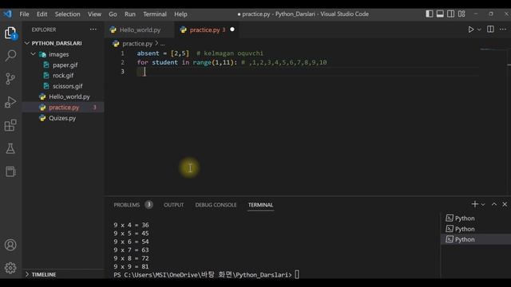Select the second Python terminal in list
Screen dimensions: 511x287
[476, 229]
